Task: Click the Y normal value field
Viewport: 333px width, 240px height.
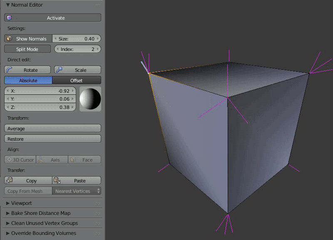Action: 40,99
